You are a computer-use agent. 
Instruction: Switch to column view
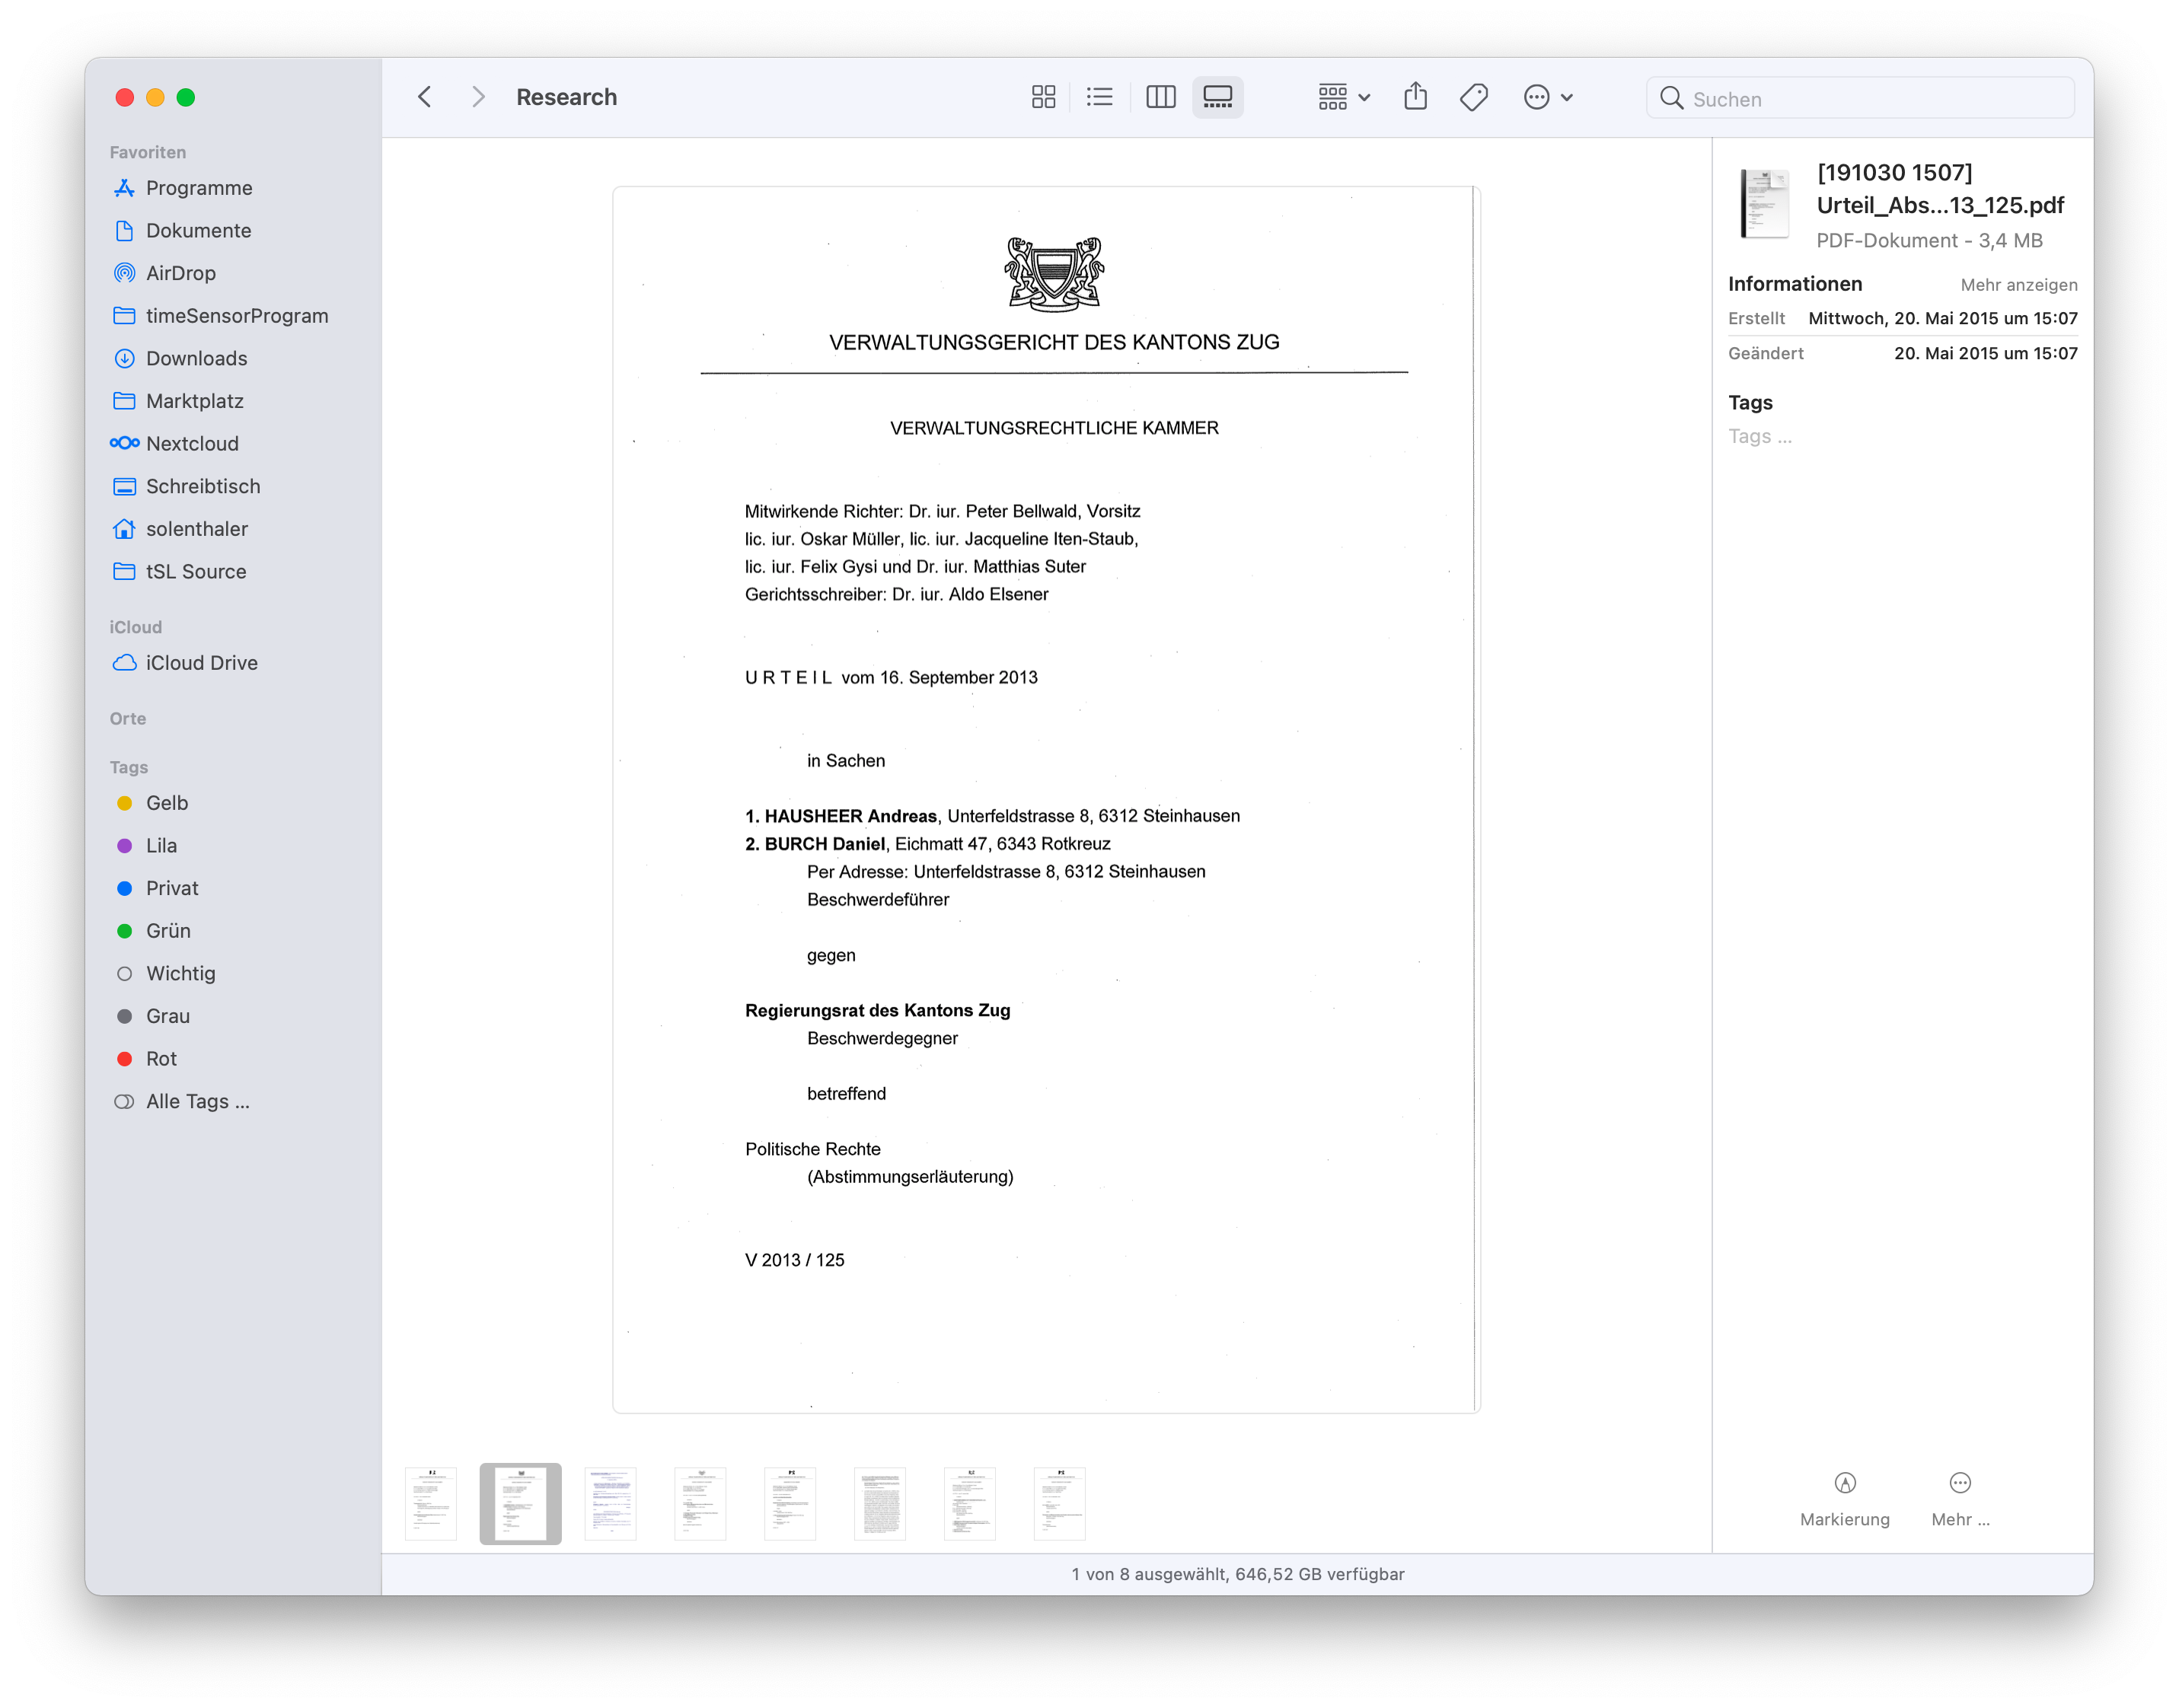pos(1160,97)
